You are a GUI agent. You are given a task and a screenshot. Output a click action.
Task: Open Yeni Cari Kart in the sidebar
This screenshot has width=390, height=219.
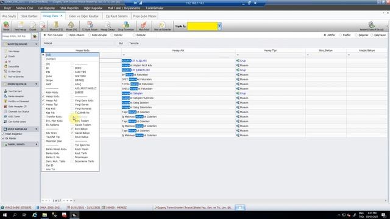click(x=15, y=91)
